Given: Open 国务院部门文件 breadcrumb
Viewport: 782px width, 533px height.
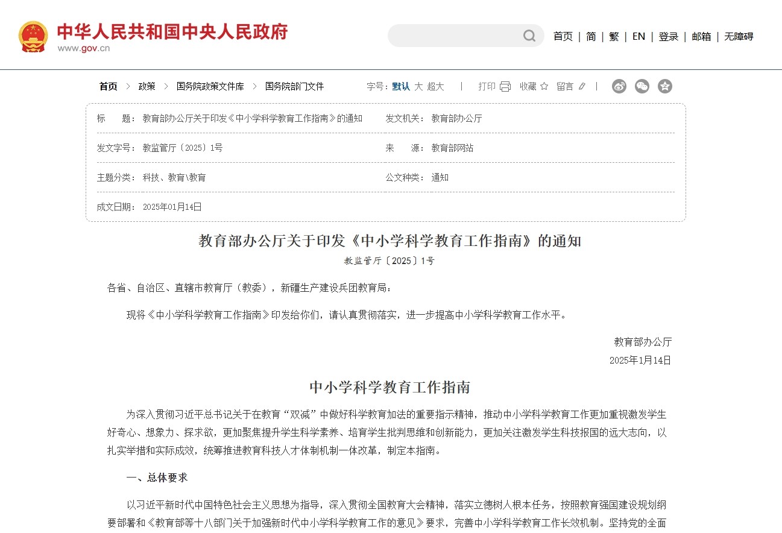Looking at the screenshot, I should click(x=294, y=86).
